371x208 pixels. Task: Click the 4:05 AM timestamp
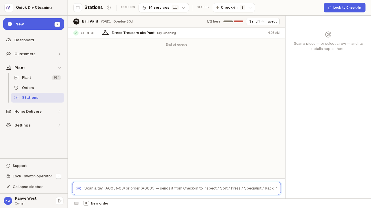274,33
